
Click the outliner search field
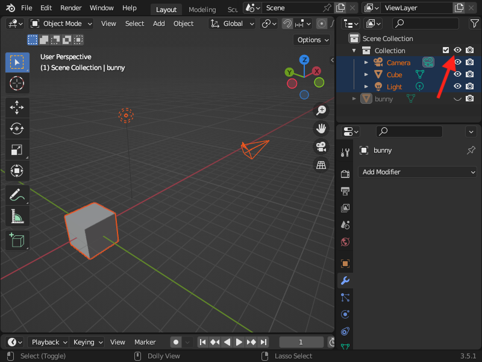[425, 24]
